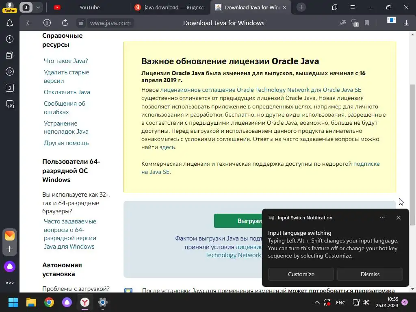Close Input Switch Notification popup
416x312 pixels.
click(x=399, y=218)
